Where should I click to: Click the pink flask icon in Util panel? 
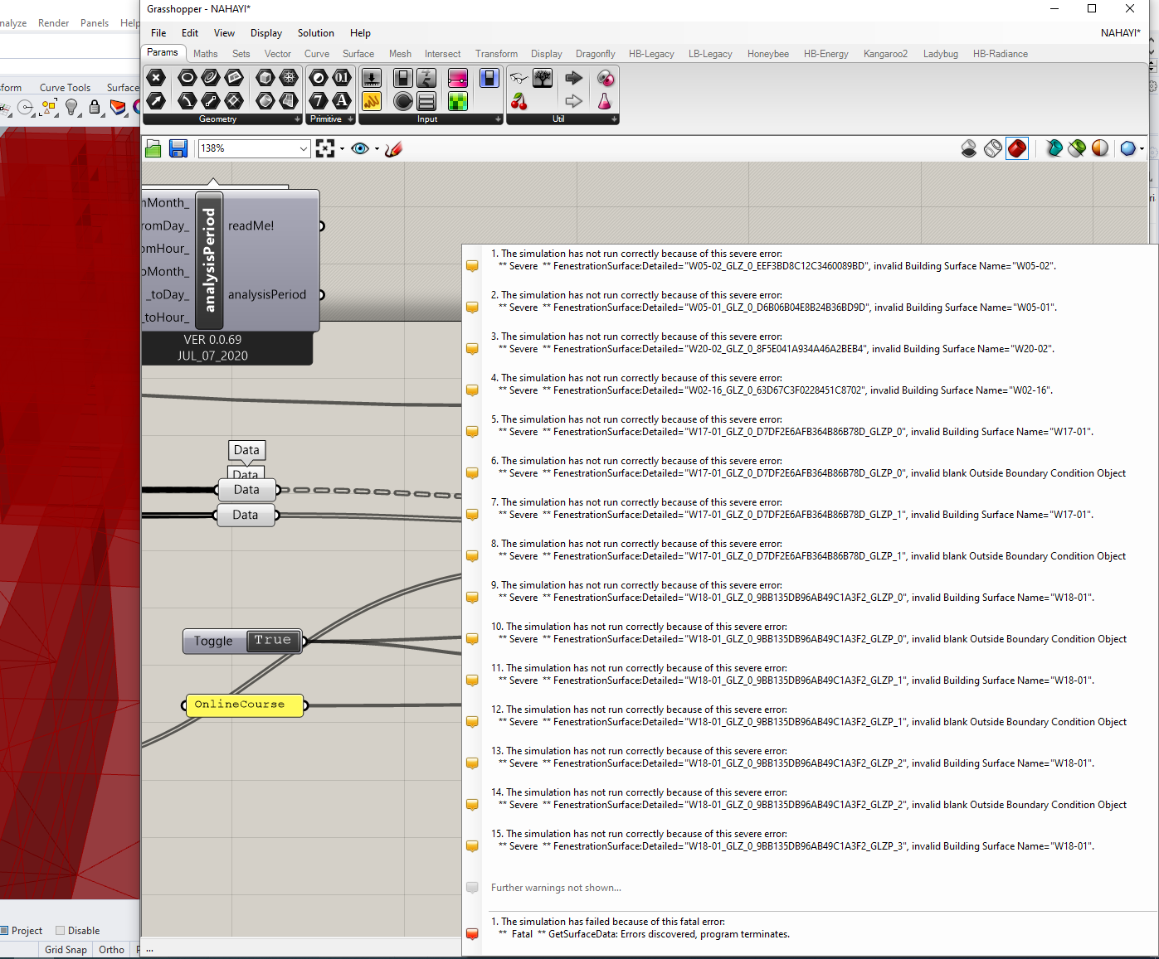[x=606, y=101]
